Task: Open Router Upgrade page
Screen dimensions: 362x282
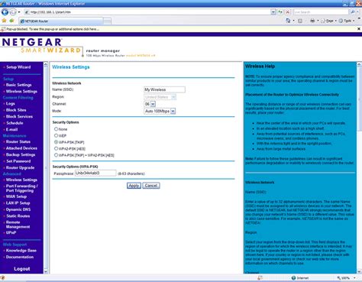Action: coord(20,167)
